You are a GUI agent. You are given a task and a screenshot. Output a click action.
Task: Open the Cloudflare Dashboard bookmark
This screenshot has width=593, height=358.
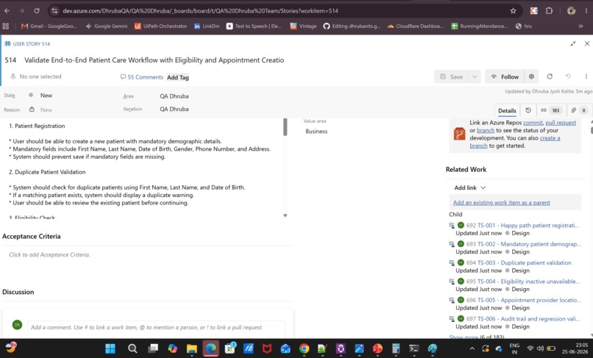(415, 26)
